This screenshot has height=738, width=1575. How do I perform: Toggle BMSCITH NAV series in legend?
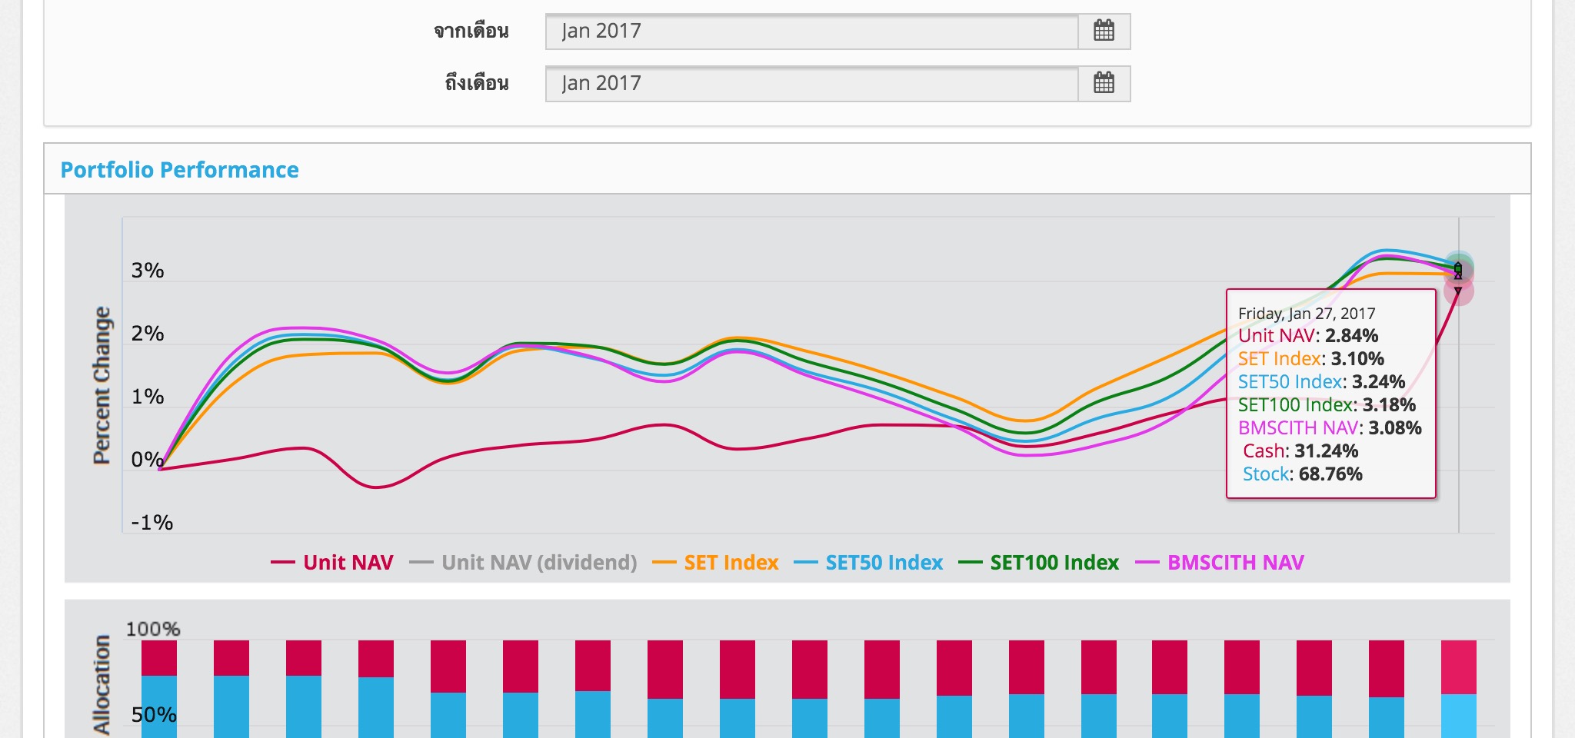click(x=1220, y=563)
